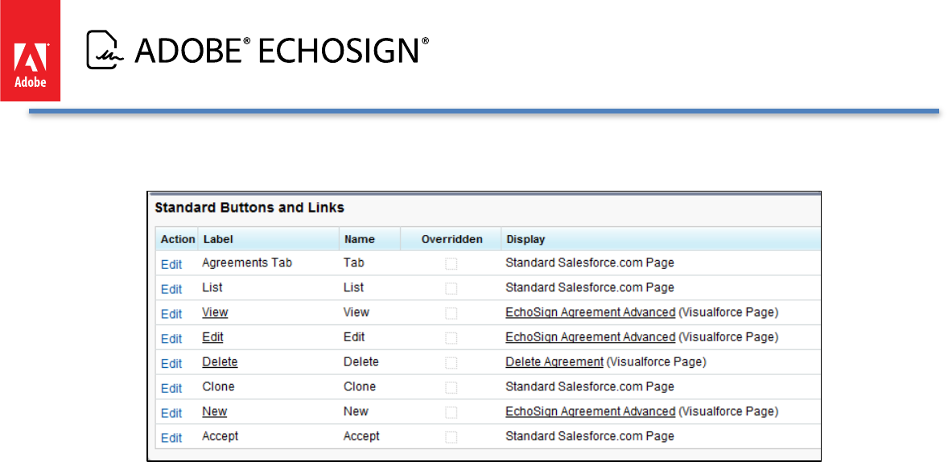Toggle Overridden checkbox for Clone row
The image size is (948, 462).
tap(451, 388)
